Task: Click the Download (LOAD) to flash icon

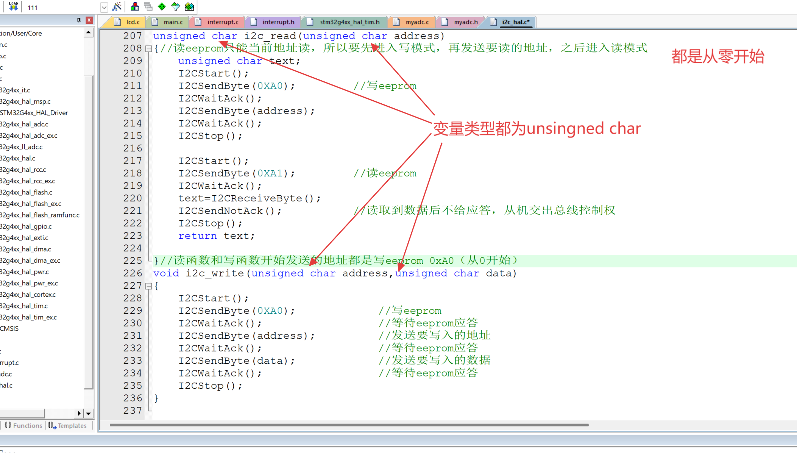Action: click(x=13, y=6)
